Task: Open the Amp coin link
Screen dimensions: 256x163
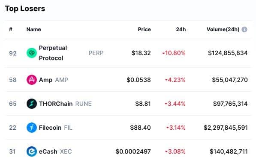Action: 45,80
